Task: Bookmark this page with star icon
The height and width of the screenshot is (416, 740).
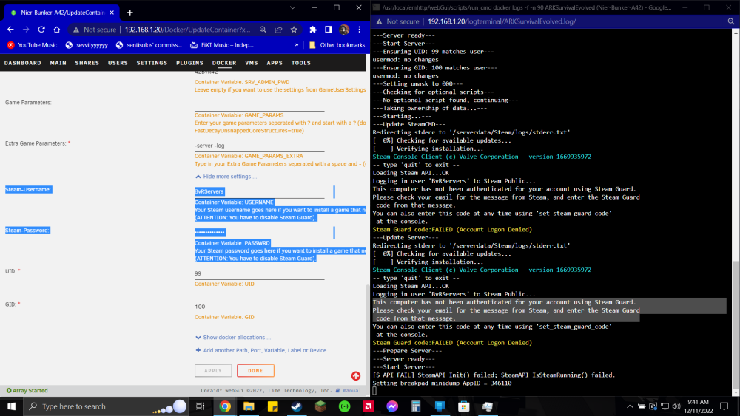Action: (294, 30)
